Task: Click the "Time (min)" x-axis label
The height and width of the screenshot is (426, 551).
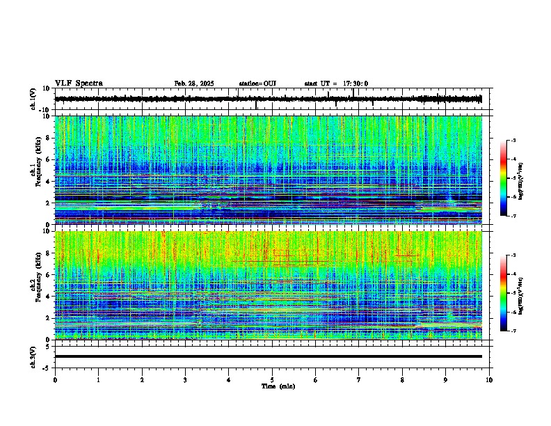Action: coord(278,386)
